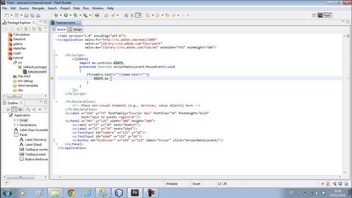Viewport: 352px width, 198px height.
Task: Select the Flash perspective button
Action: click(324, 15)
